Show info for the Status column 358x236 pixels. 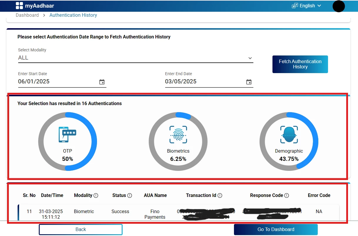pos(130,195)
